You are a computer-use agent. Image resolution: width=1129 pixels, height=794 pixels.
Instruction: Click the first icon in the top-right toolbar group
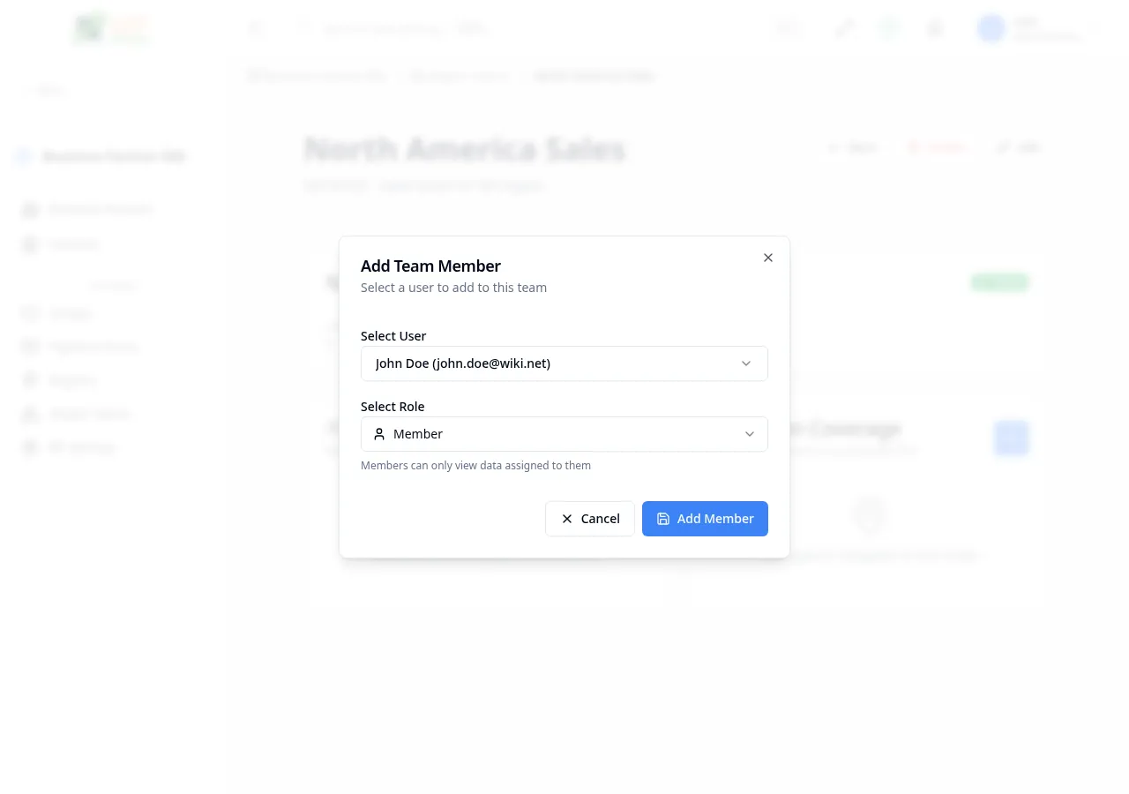(x=788, y=28)
